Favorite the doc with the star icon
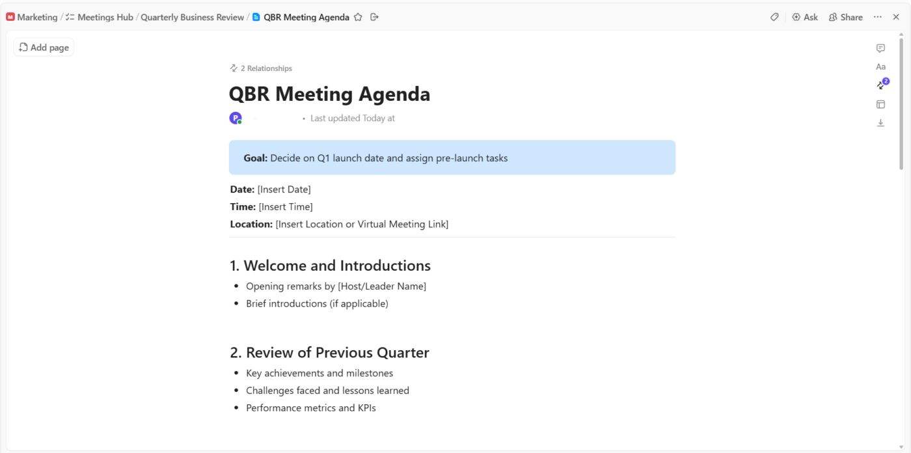The height and width of the screenshot is (453, 911). (x=358, y=17)
